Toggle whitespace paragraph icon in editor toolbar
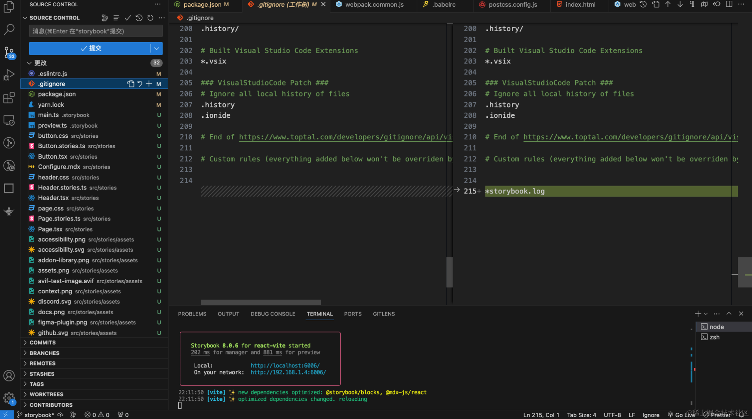Image resolution: width=752 pixels, height=419 pixels. [x=692, y=4]
